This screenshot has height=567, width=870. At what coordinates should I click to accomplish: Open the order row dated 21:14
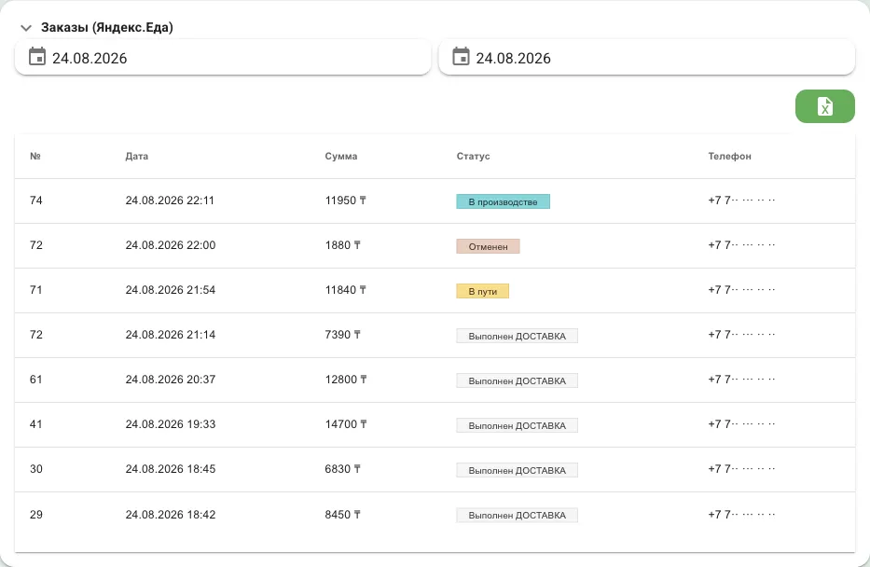coord(435,335)
